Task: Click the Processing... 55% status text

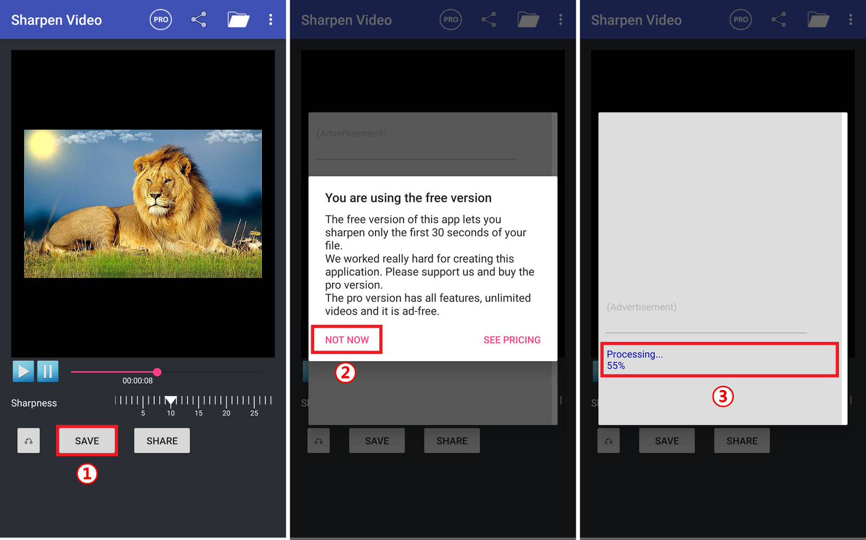Action: 634,359
